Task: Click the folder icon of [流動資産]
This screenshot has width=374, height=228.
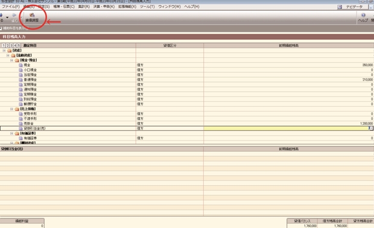Action: click(13, 55)
